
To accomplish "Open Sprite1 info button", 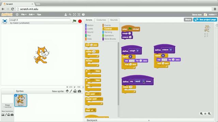I will point(16,96).
